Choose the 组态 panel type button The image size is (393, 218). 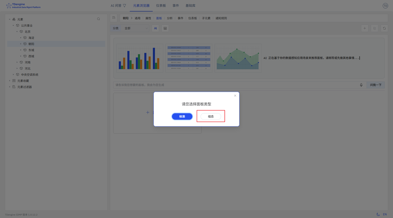[x=211, y=117]
